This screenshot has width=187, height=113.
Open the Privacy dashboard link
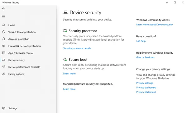pyautogui.click(x=146, y=88)
